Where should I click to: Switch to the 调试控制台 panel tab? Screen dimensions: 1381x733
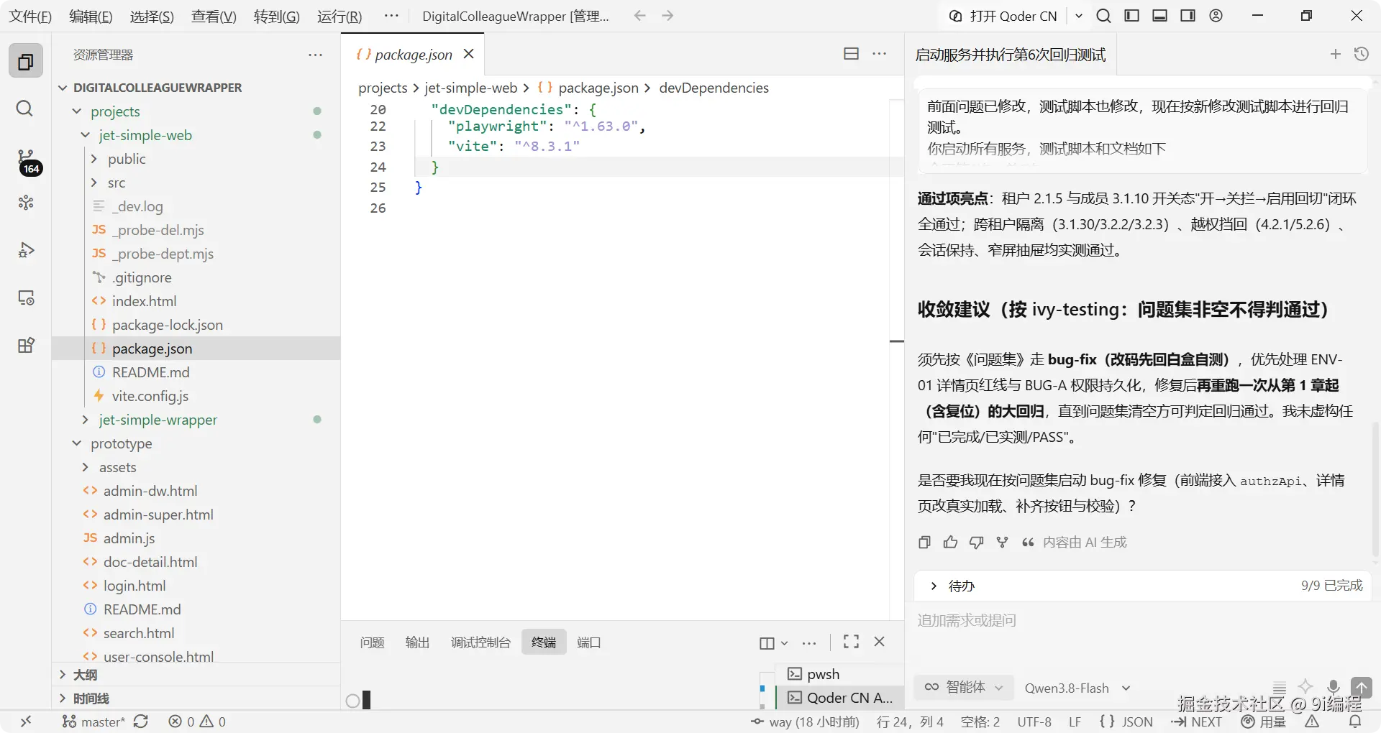click(480, 642)
